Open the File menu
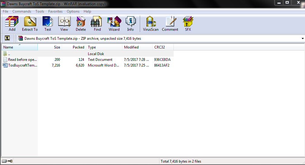The width and height of the screenshot is (305, 165). 5,11
